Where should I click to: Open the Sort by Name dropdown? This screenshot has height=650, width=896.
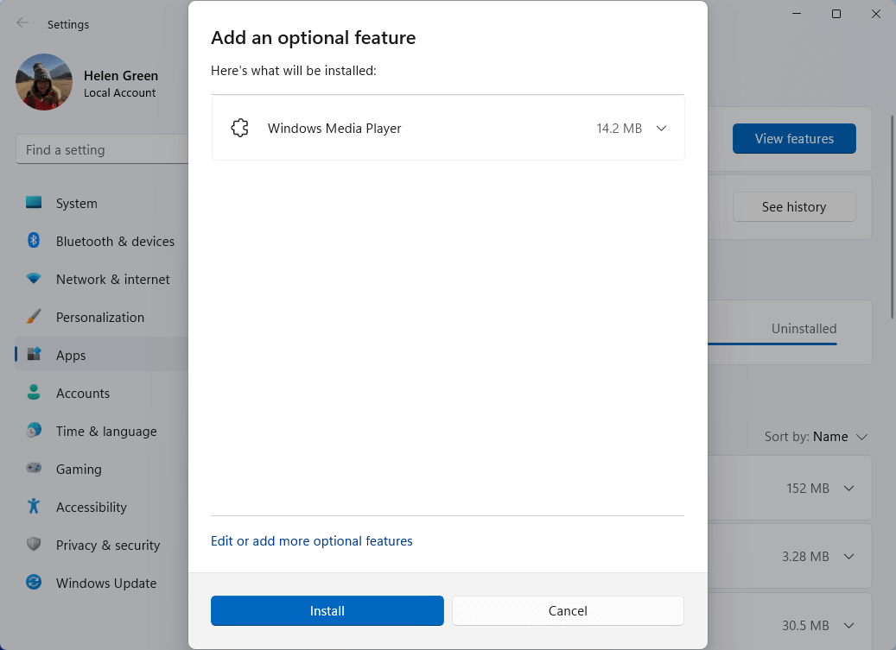point(816,437)
